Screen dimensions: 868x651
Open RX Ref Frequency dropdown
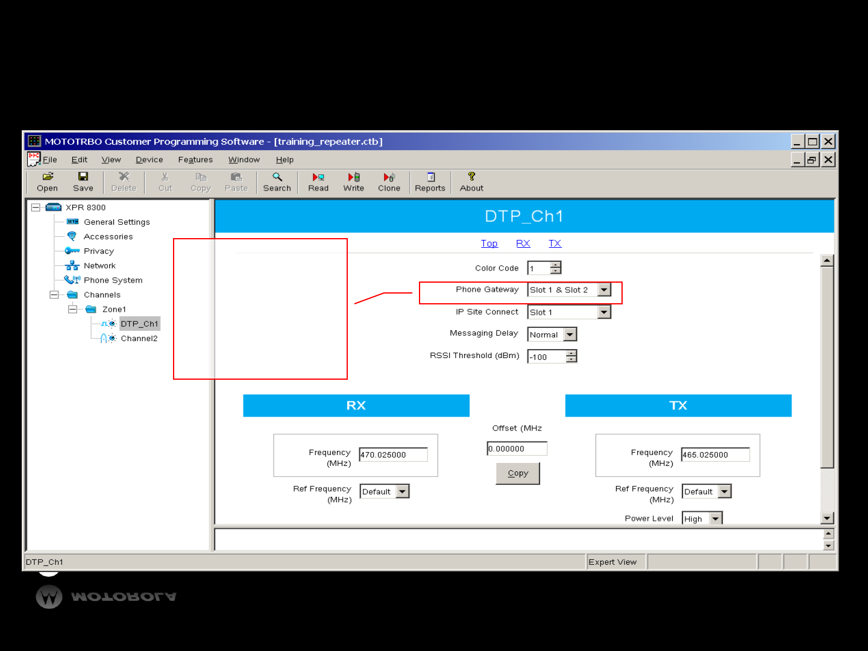pos(403,491)
